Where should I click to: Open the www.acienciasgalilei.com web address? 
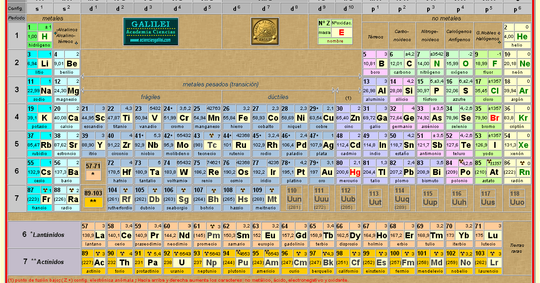[150, 40]
